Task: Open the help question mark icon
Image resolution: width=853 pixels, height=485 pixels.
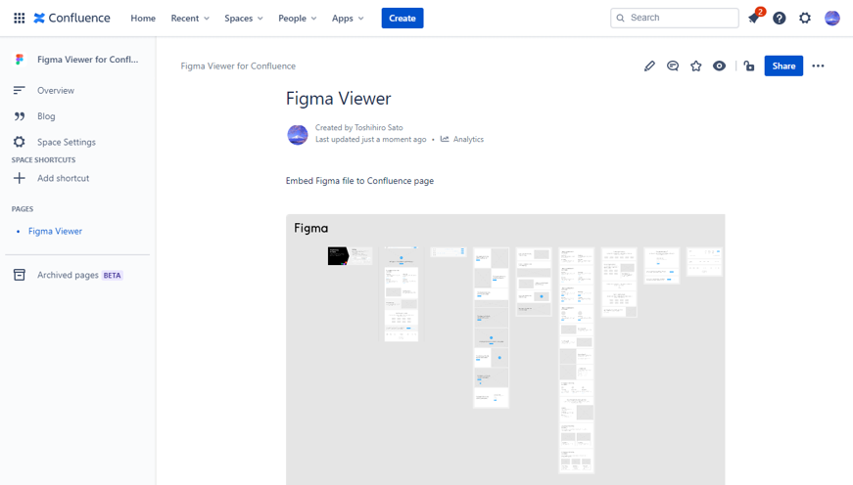Action: point(780,18)
